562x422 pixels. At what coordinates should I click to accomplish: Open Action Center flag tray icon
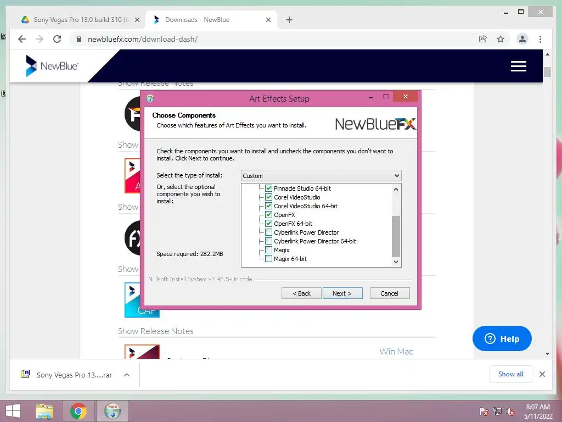click(484, 412)
